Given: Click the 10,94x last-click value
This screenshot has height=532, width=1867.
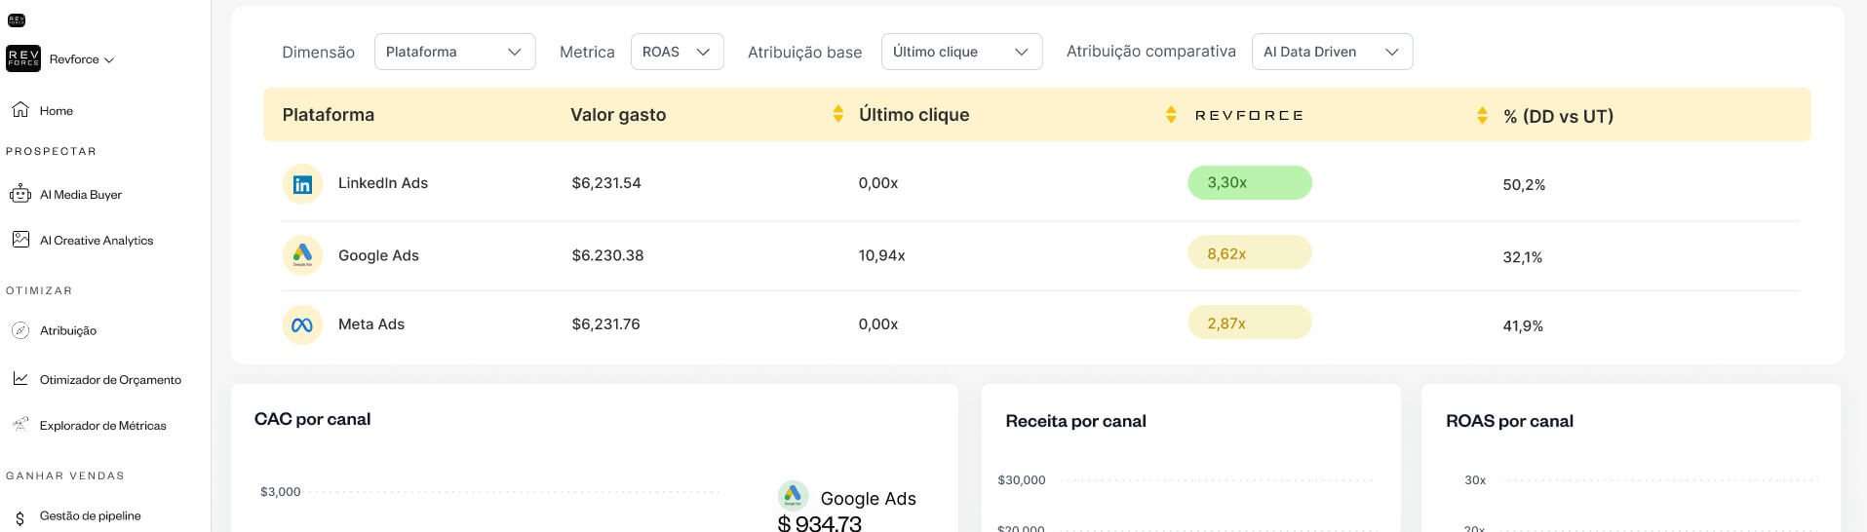Looking at the screenshot, I should point(881,255).
